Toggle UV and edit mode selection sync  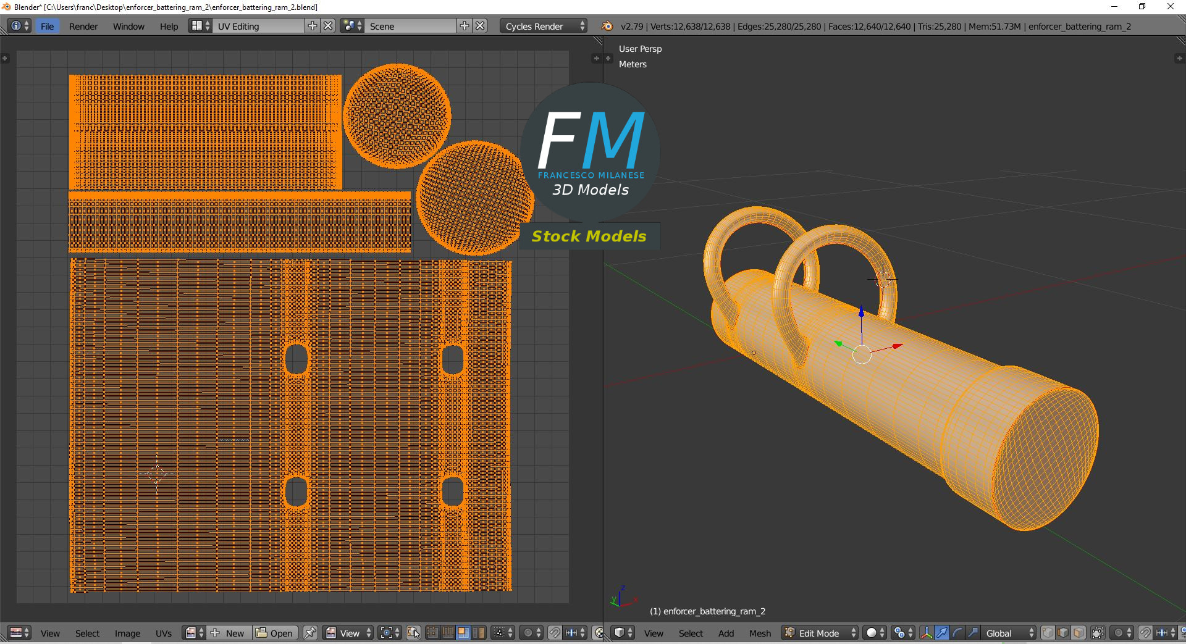click(x=413, y=633)
